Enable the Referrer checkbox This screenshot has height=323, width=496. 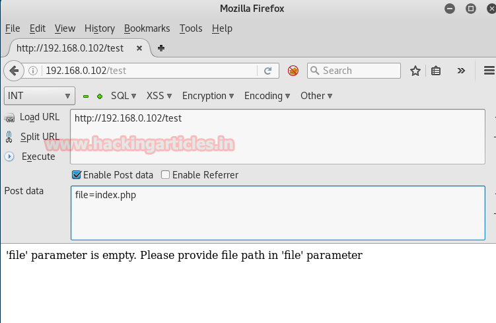coord(166,175)
